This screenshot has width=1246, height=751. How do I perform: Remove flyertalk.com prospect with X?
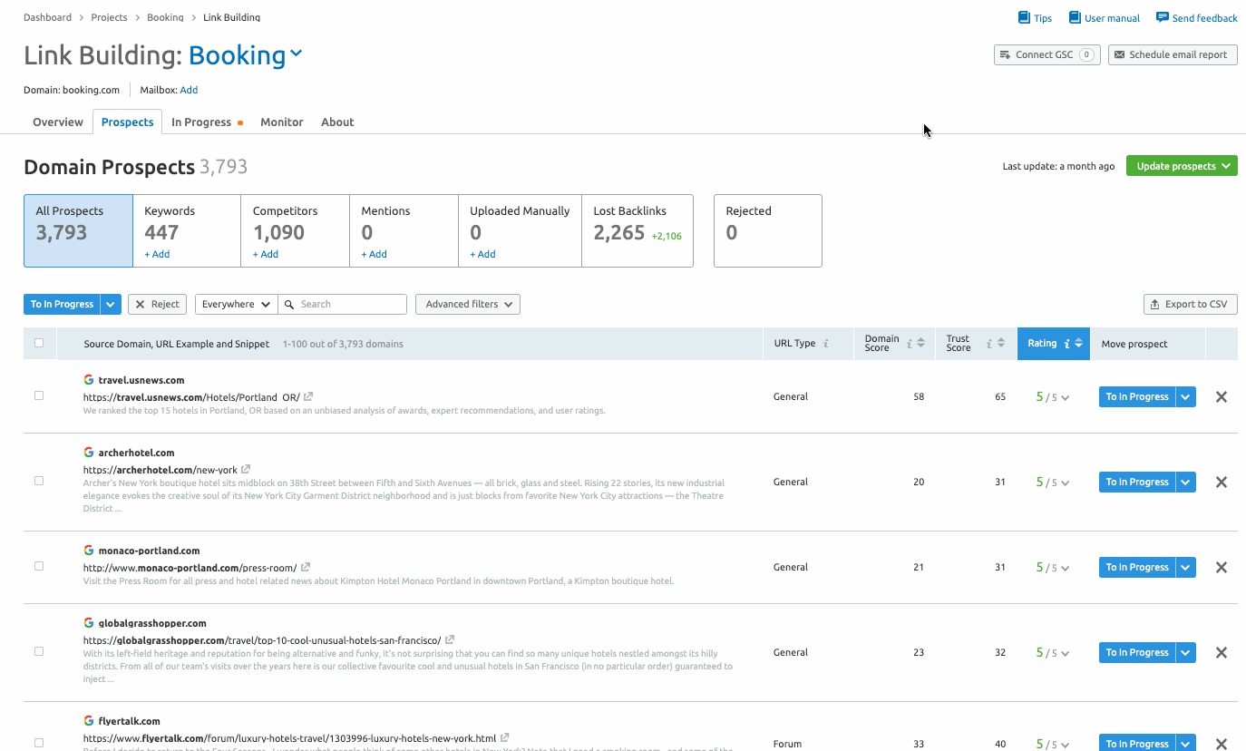point(1222,743)
